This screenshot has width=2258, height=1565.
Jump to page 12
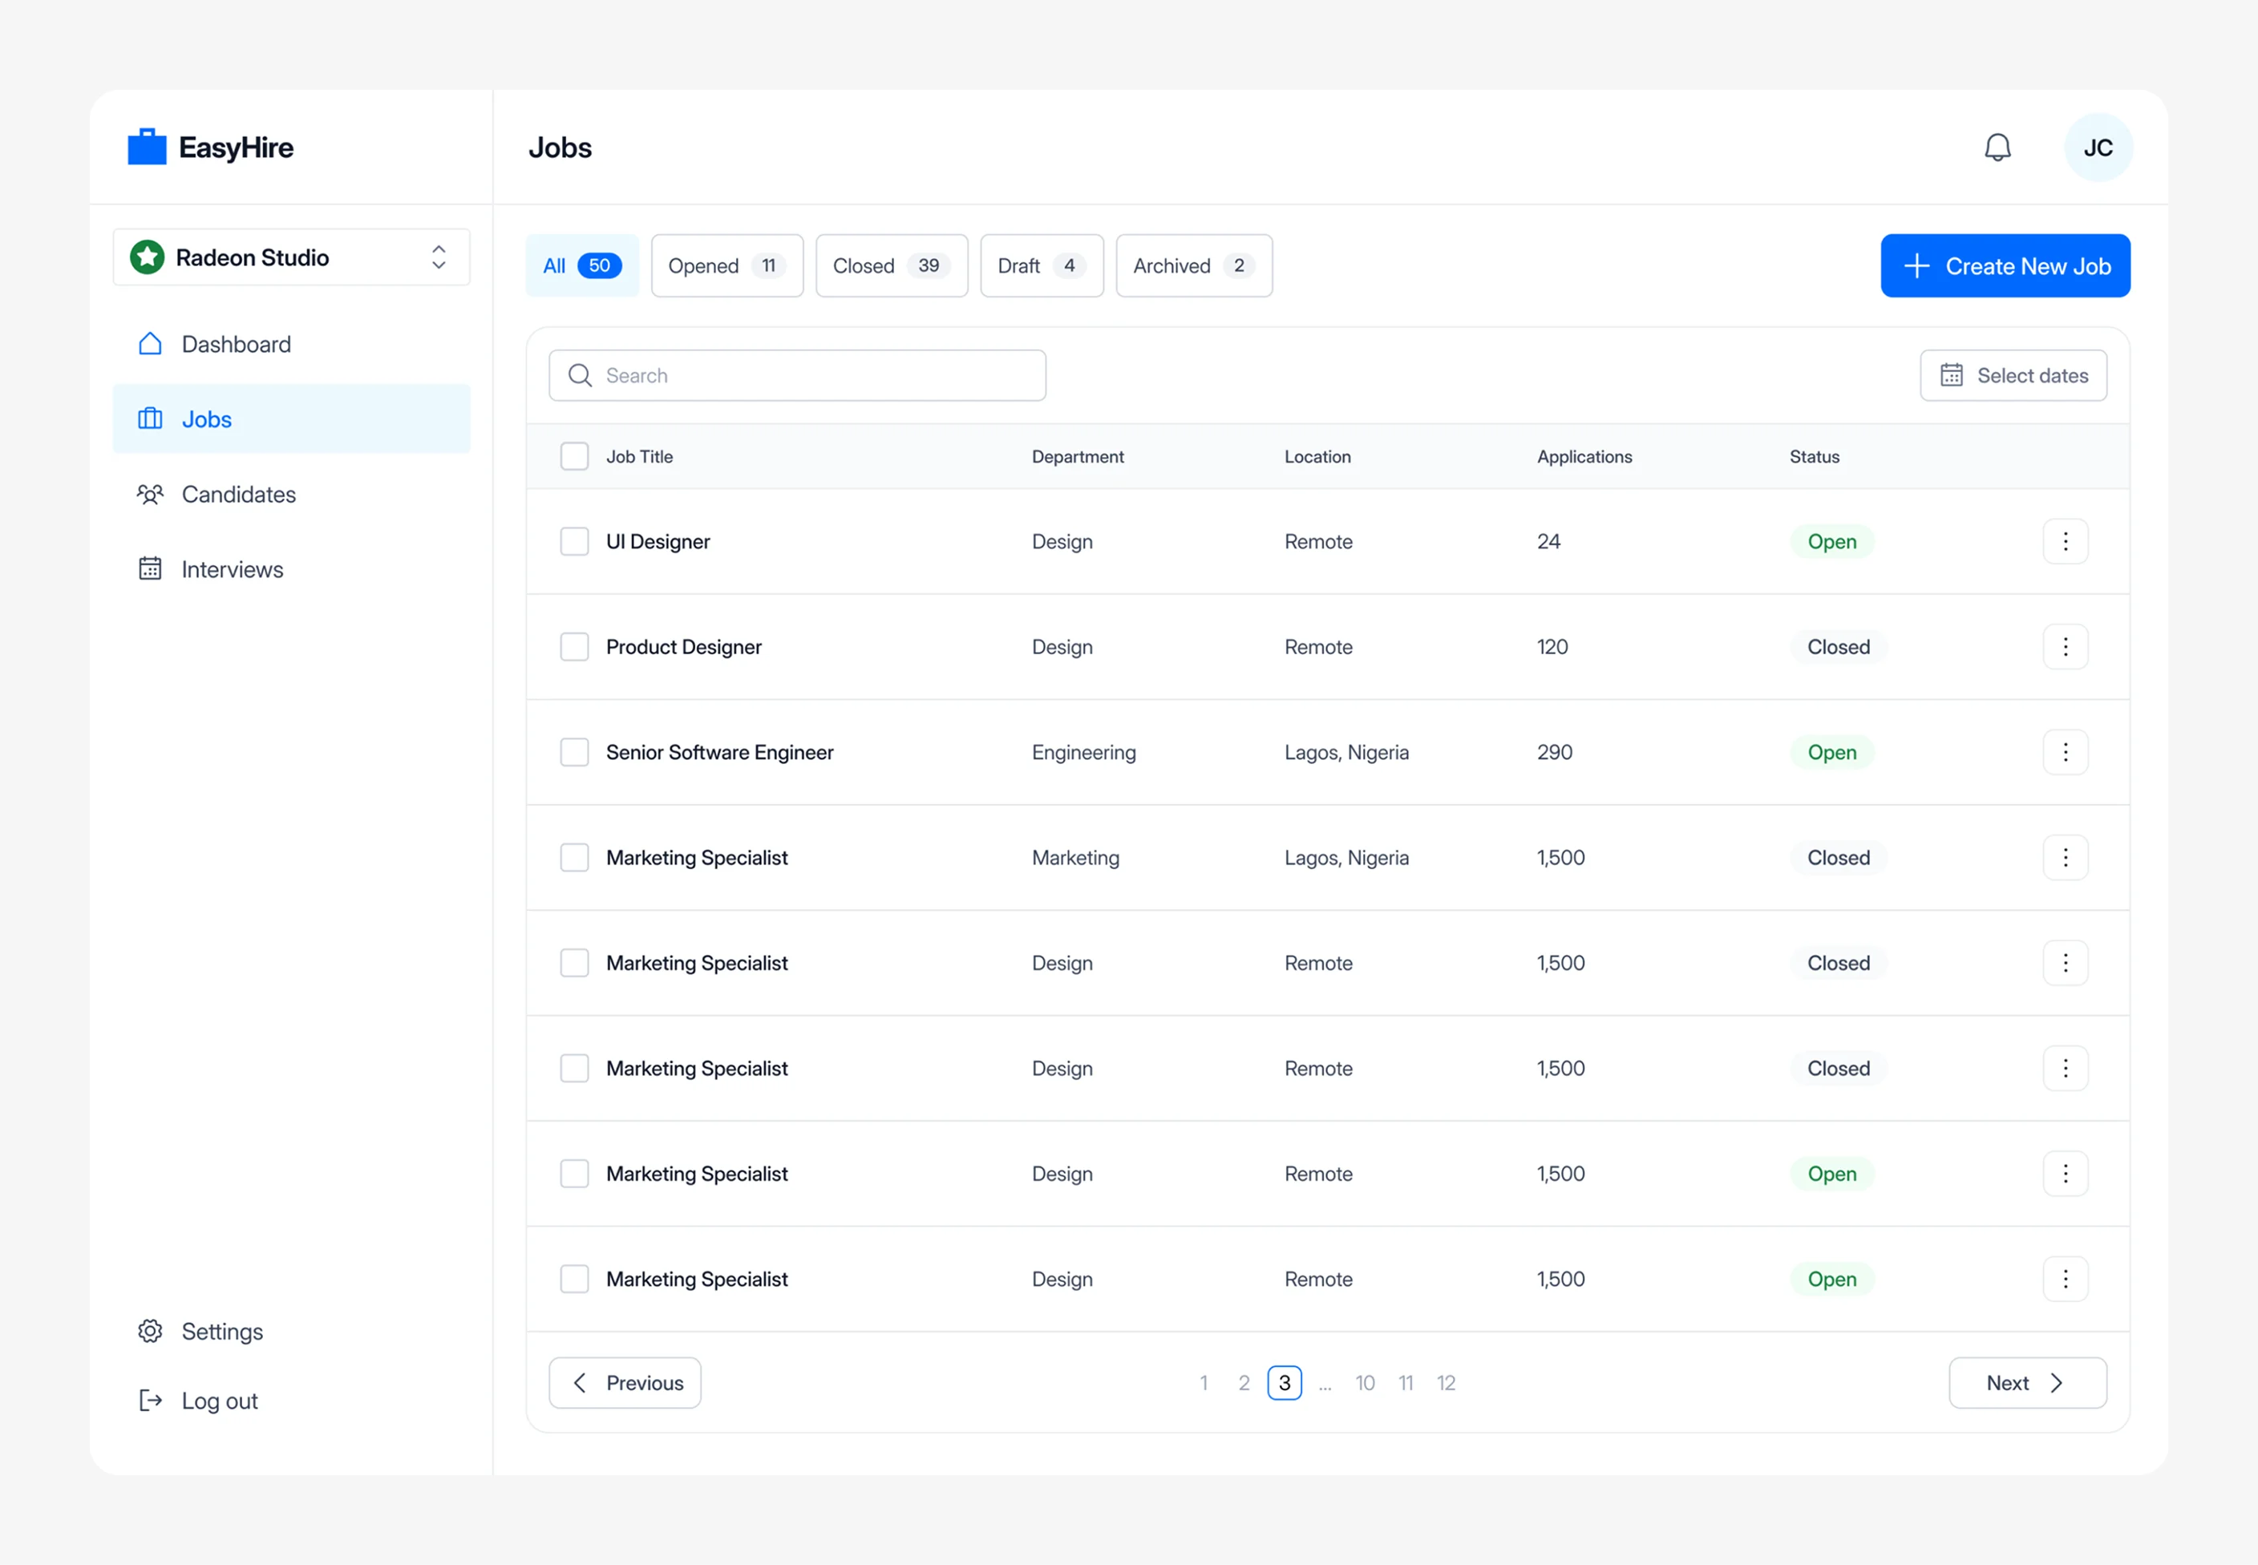(1447, 1383)
